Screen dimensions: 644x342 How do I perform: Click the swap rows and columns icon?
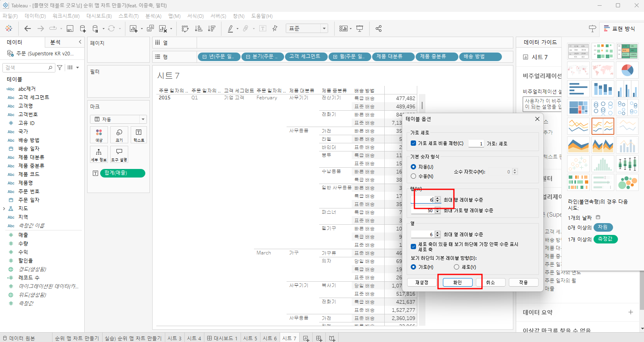tap(185, 28)
